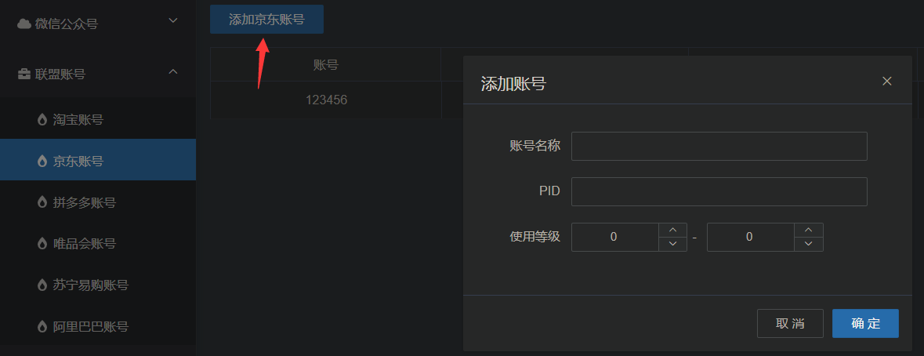Decrease the second 使用等级 value
Viewport: 924px width, 356px height.
coord(809,244)
